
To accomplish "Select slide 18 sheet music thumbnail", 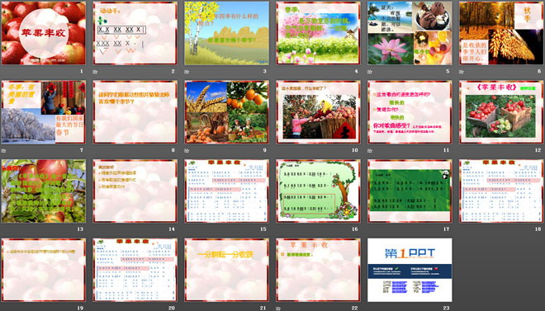I will click(x=501, y=191).
